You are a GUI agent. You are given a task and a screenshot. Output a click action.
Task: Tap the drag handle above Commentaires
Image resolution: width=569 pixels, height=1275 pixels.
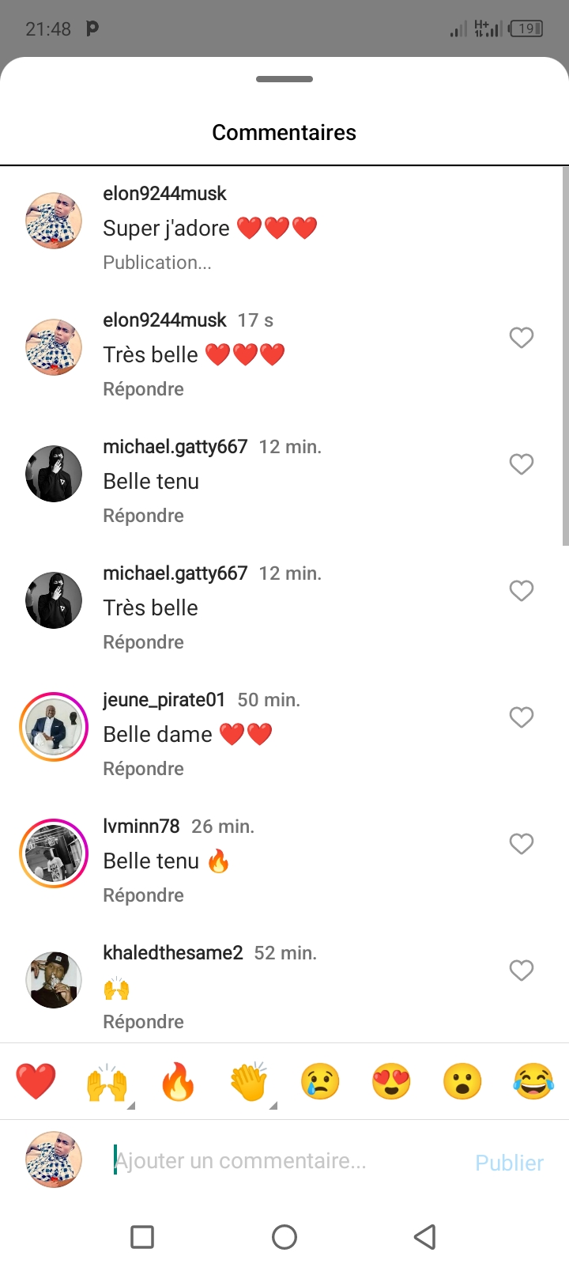pyautogui.click(x=284, y=79)
